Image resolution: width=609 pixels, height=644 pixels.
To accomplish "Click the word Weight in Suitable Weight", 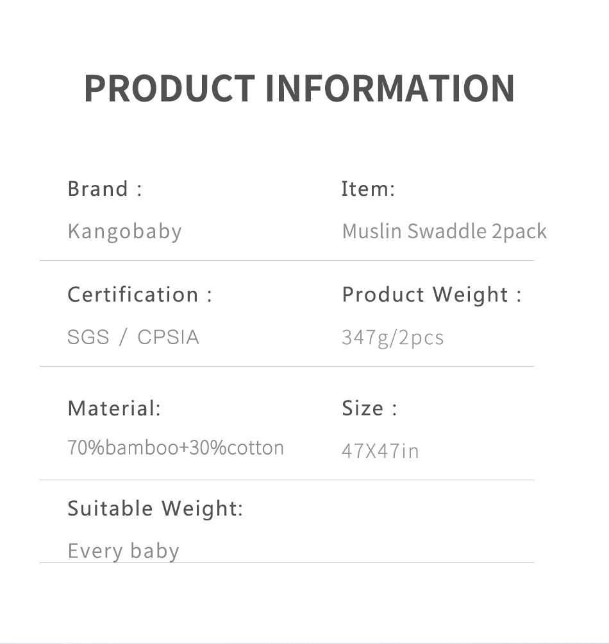I will coord(202,509).
